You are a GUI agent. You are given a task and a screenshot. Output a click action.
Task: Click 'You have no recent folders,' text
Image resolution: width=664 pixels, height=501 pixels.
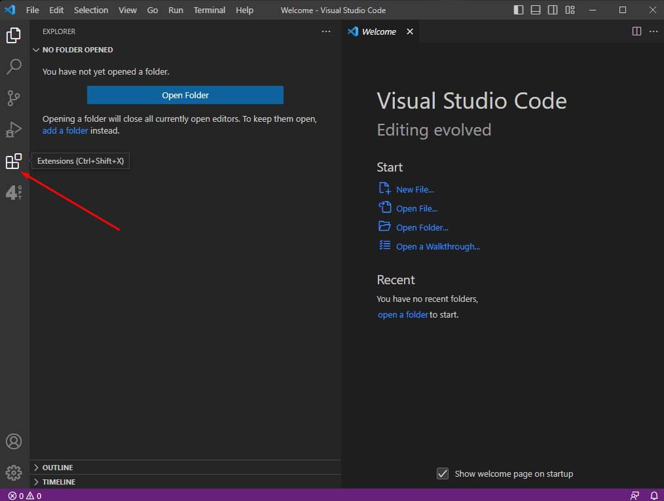coord(428,299)
